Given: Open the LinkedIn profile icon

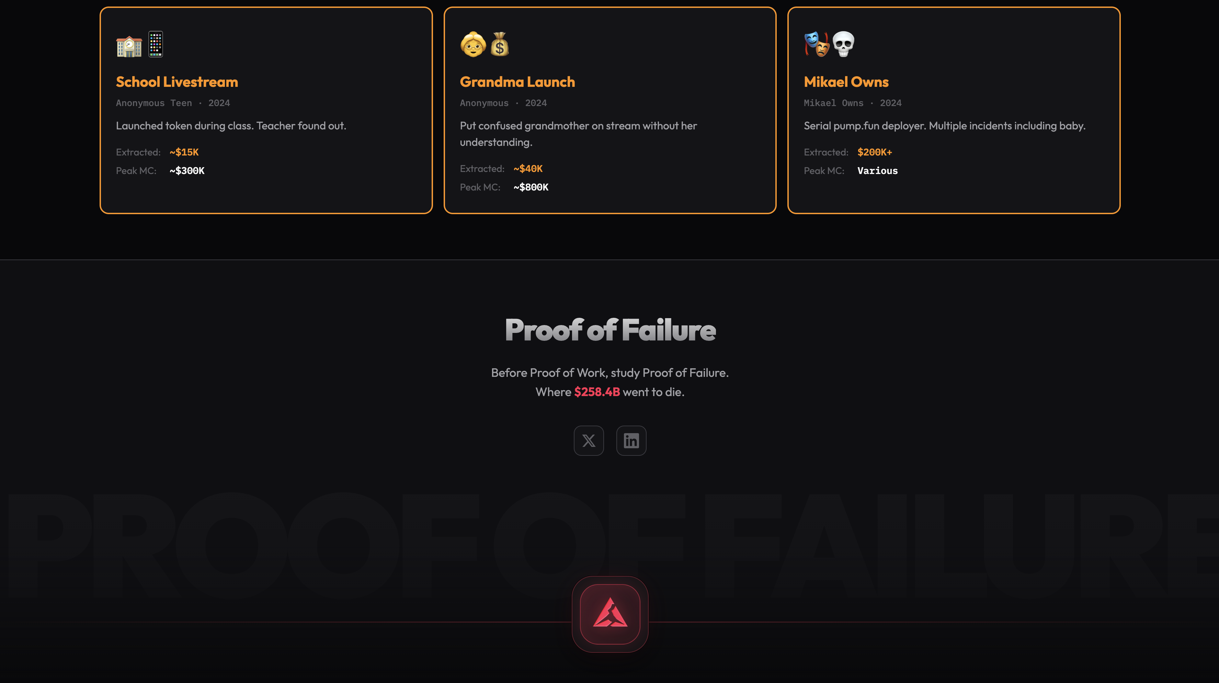Looking at the screenshot, I should coord(631,440).
